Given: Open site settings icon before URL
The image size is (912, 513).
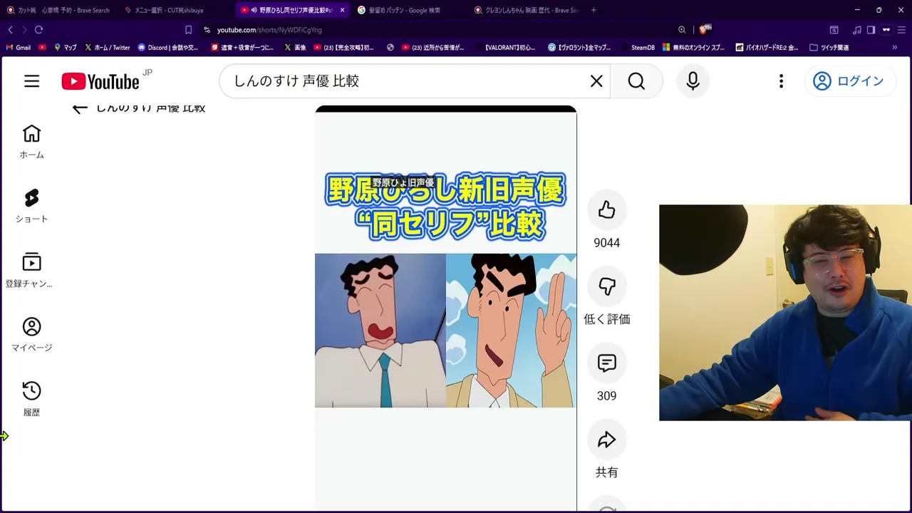Looking at the screenshot, I should (207, 30).
